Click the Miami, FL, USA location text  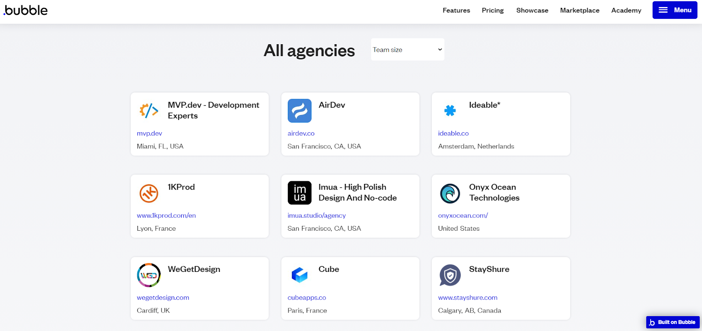(x=160, y=146)
